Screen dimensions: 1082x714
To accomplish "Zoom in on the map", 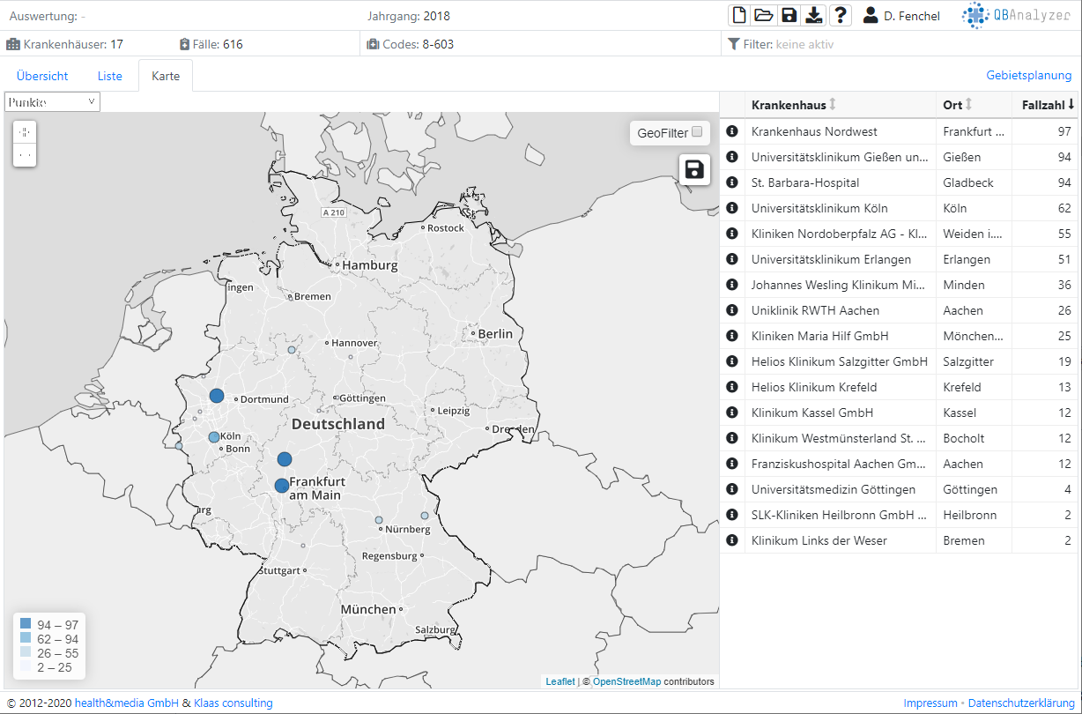I will click(x=25, y=132).
